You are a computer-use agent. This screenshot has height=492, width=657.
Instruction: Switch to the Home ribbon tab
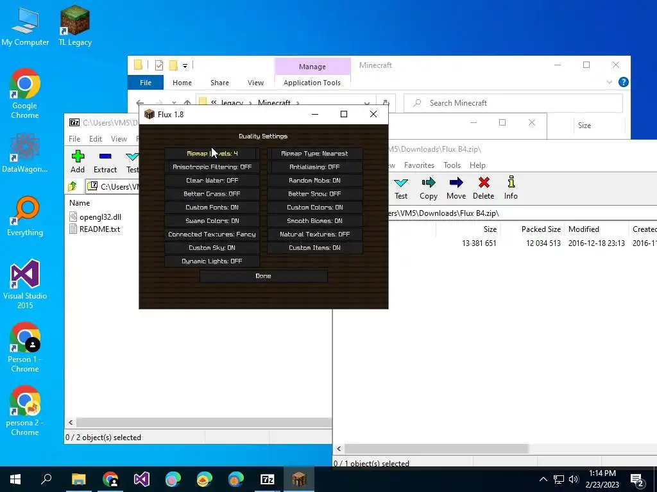point(182,83)
